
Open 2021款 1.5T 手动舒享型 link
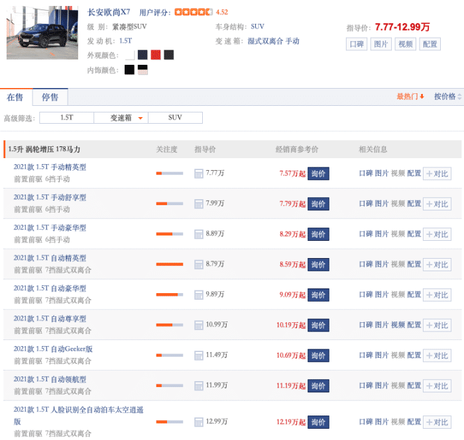50,197
